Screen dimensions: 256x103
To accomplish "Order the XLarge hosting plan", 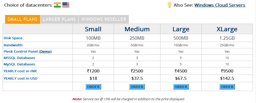I will click(x=227, y=87).
